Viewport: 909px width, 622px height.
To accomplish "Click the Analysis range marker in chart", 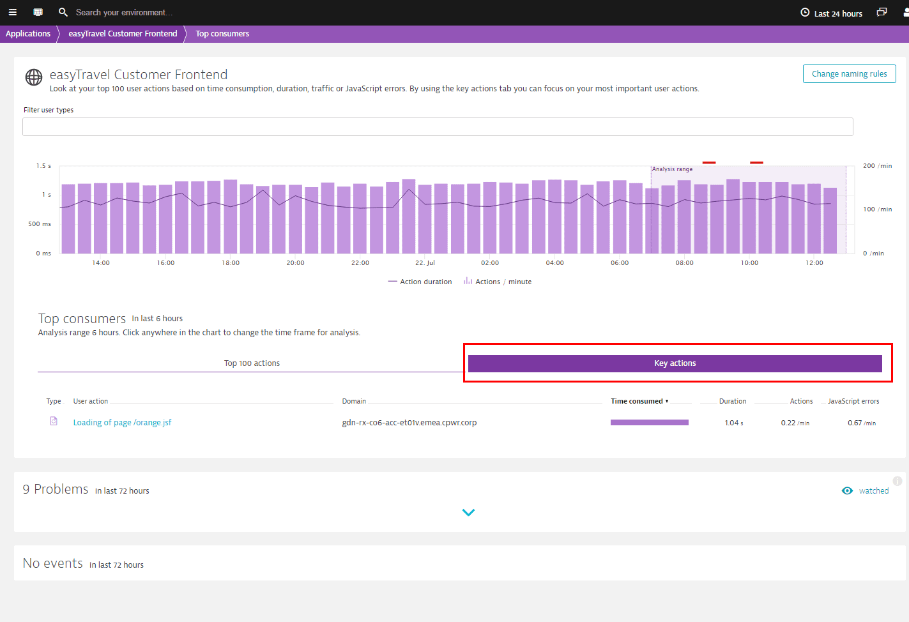I will (x=672, y=169).
